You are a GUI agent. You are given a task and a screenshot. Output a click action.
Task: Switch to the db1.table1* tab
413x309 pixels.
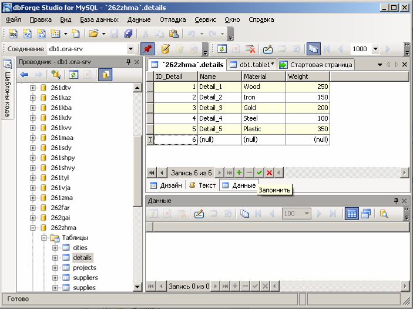coord(253,65)
